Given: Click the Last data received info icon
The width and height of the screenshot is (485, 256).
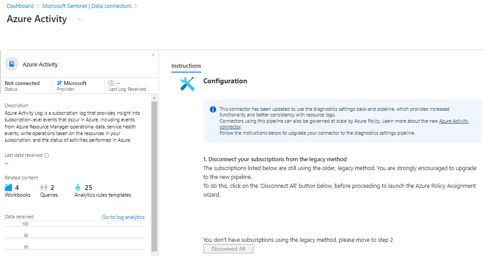Looking at the screenshot, I should coord(47,155).
